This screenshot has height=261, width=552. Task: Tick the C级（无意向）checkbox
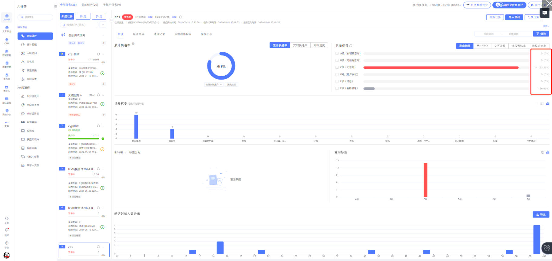pos(337,67)
